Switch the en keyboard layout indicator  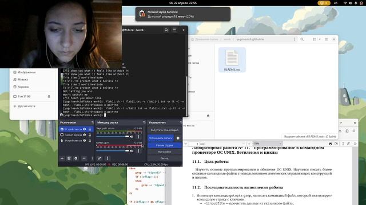[336, 3]
